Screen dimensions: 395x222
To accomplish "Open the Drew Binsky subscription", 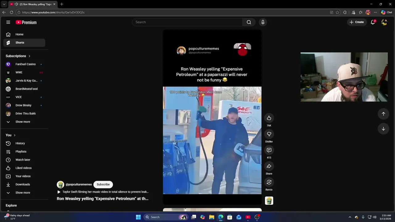I will 24,105.
